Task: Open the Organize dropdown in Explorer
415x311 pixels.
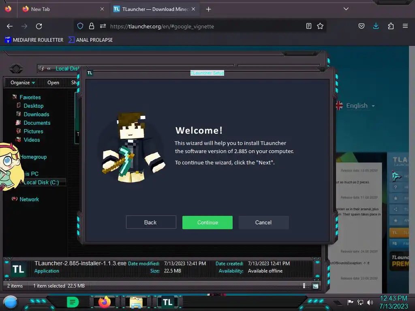Action: (x=23, y=83)
